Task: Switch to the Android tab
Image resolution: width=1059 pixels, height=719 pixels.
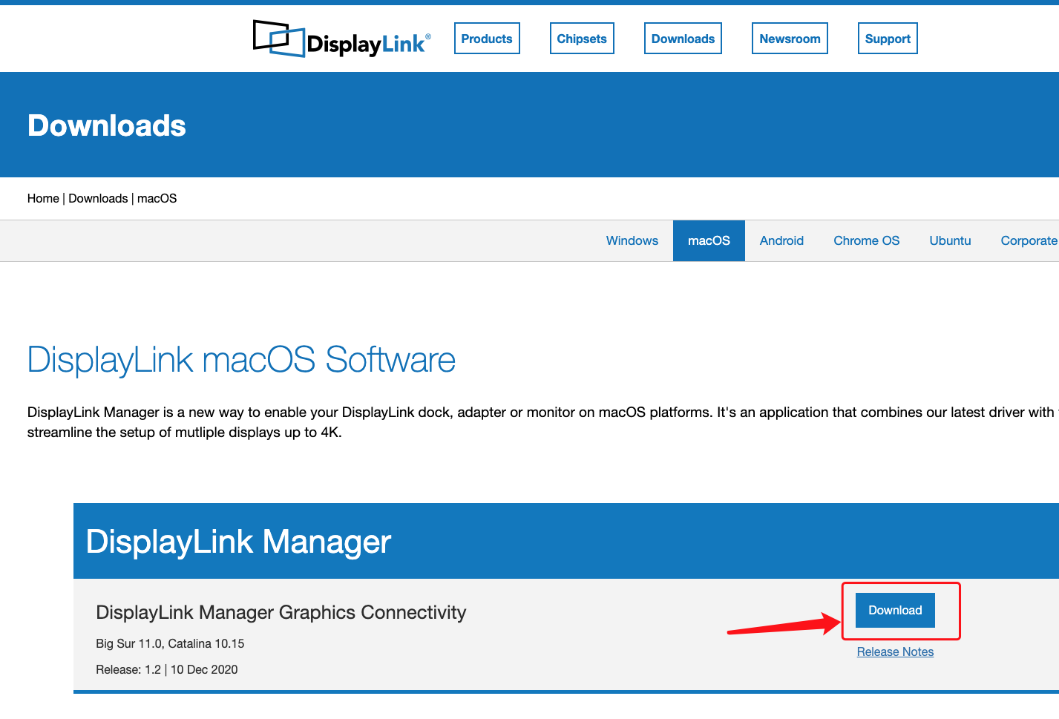Action: tap(781, 240)
